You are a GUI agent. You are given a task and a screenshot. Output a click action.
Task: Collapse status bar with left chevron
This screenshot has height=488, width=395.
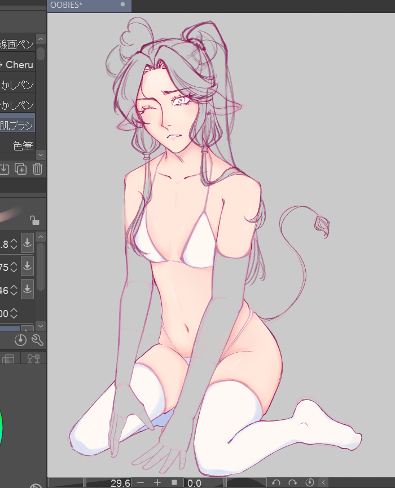[x=323, y=483]
